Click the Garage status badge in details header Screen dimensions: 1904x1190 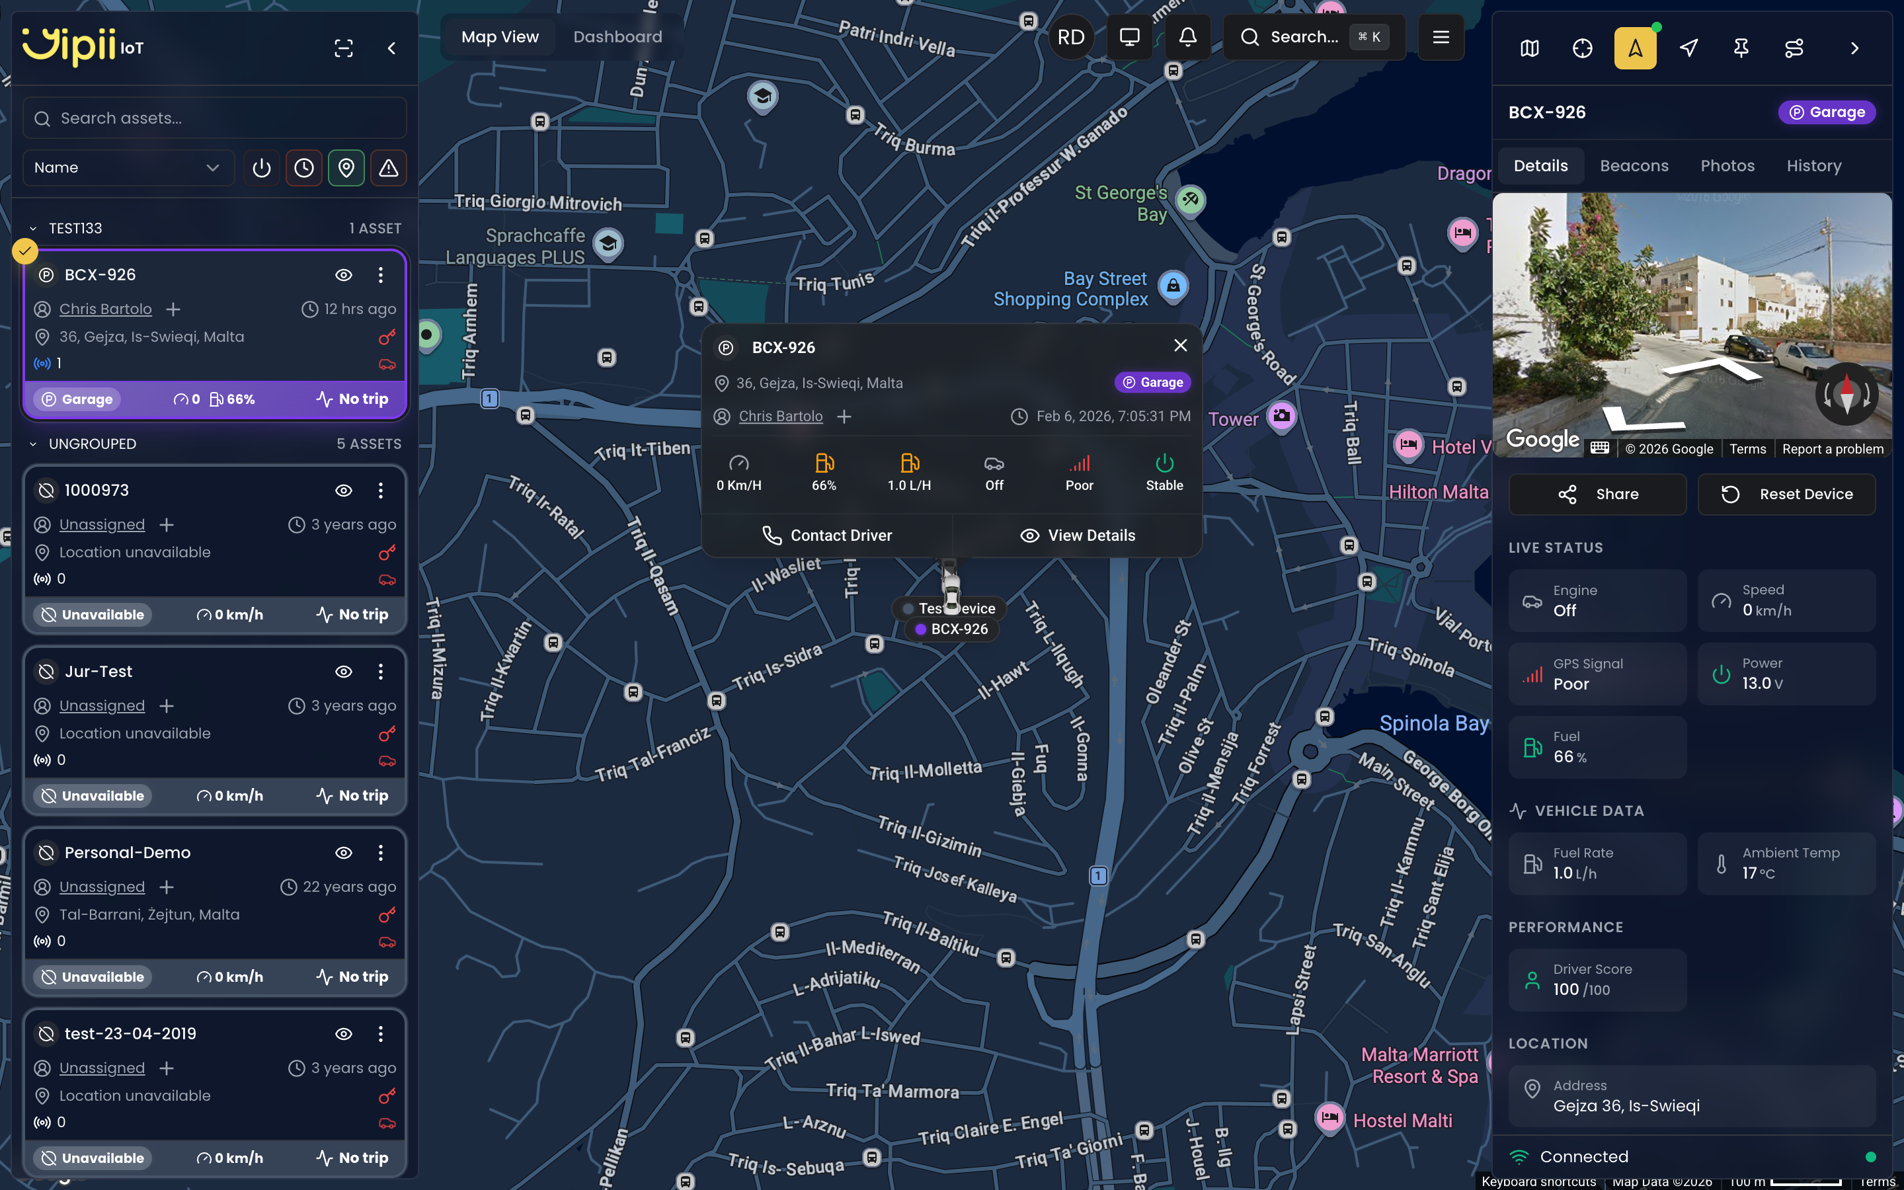[x=1827, y=112]
